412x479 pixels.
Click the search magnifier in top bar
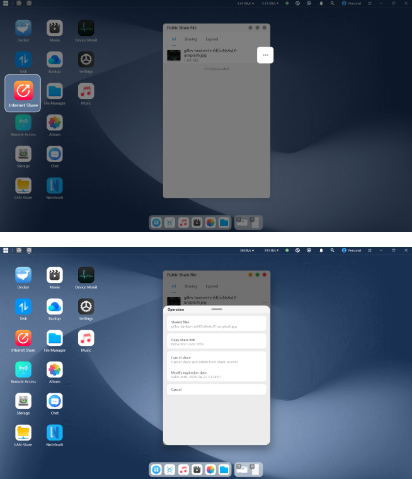click(x=333, y=250)
